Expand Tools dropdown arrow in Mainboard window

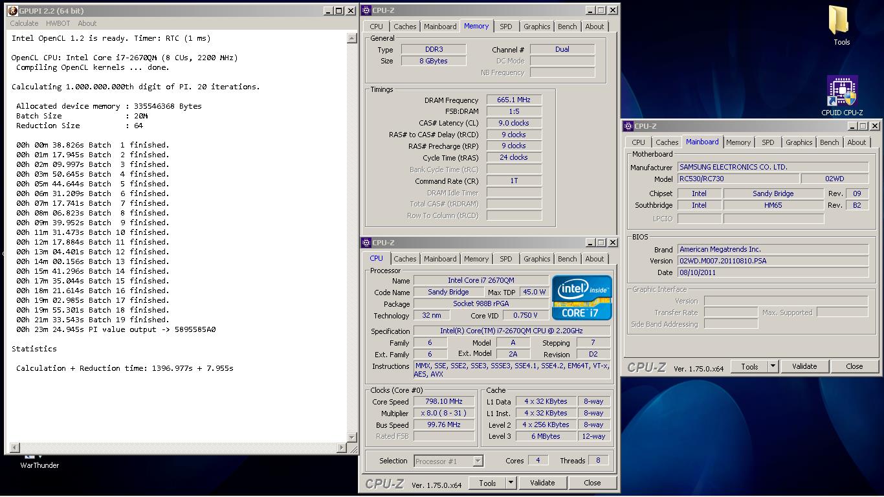773,366
